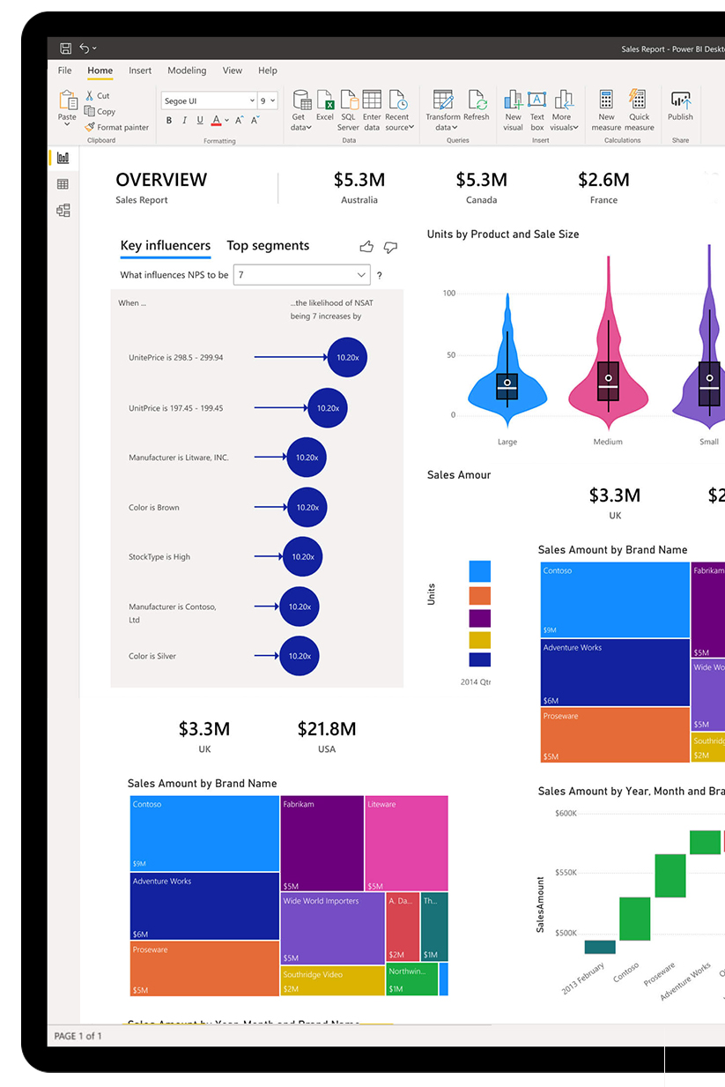Click the Undo arrow icon
The height and width of the screenshot is (1087, 725).
point(84,48)
